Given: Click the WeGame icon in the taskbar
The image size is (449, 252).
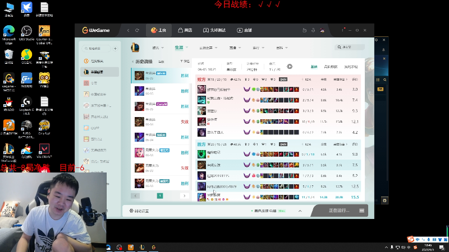Looking at the screenshot, I should 153,247.
